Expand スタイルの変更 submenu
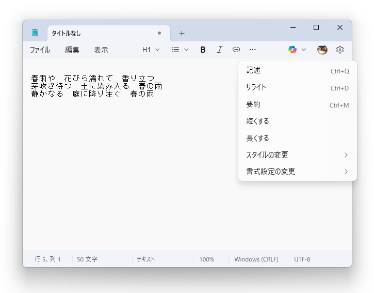 [x=298, y=155]
